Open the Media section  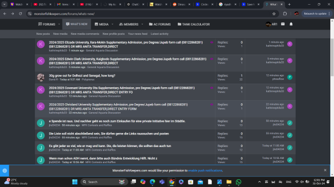pyautogui.click(x=102, y=24)
